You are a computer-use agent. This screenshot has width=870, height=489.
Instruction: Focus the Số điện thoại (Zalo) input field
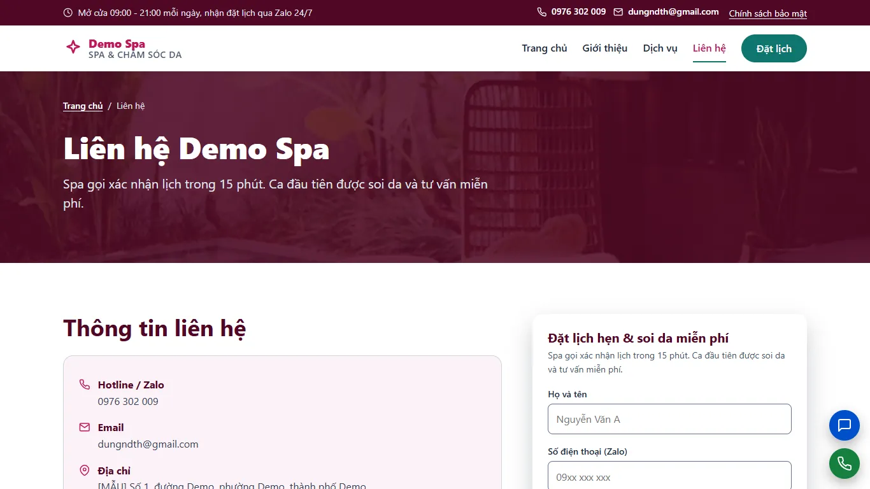(669, 476)
